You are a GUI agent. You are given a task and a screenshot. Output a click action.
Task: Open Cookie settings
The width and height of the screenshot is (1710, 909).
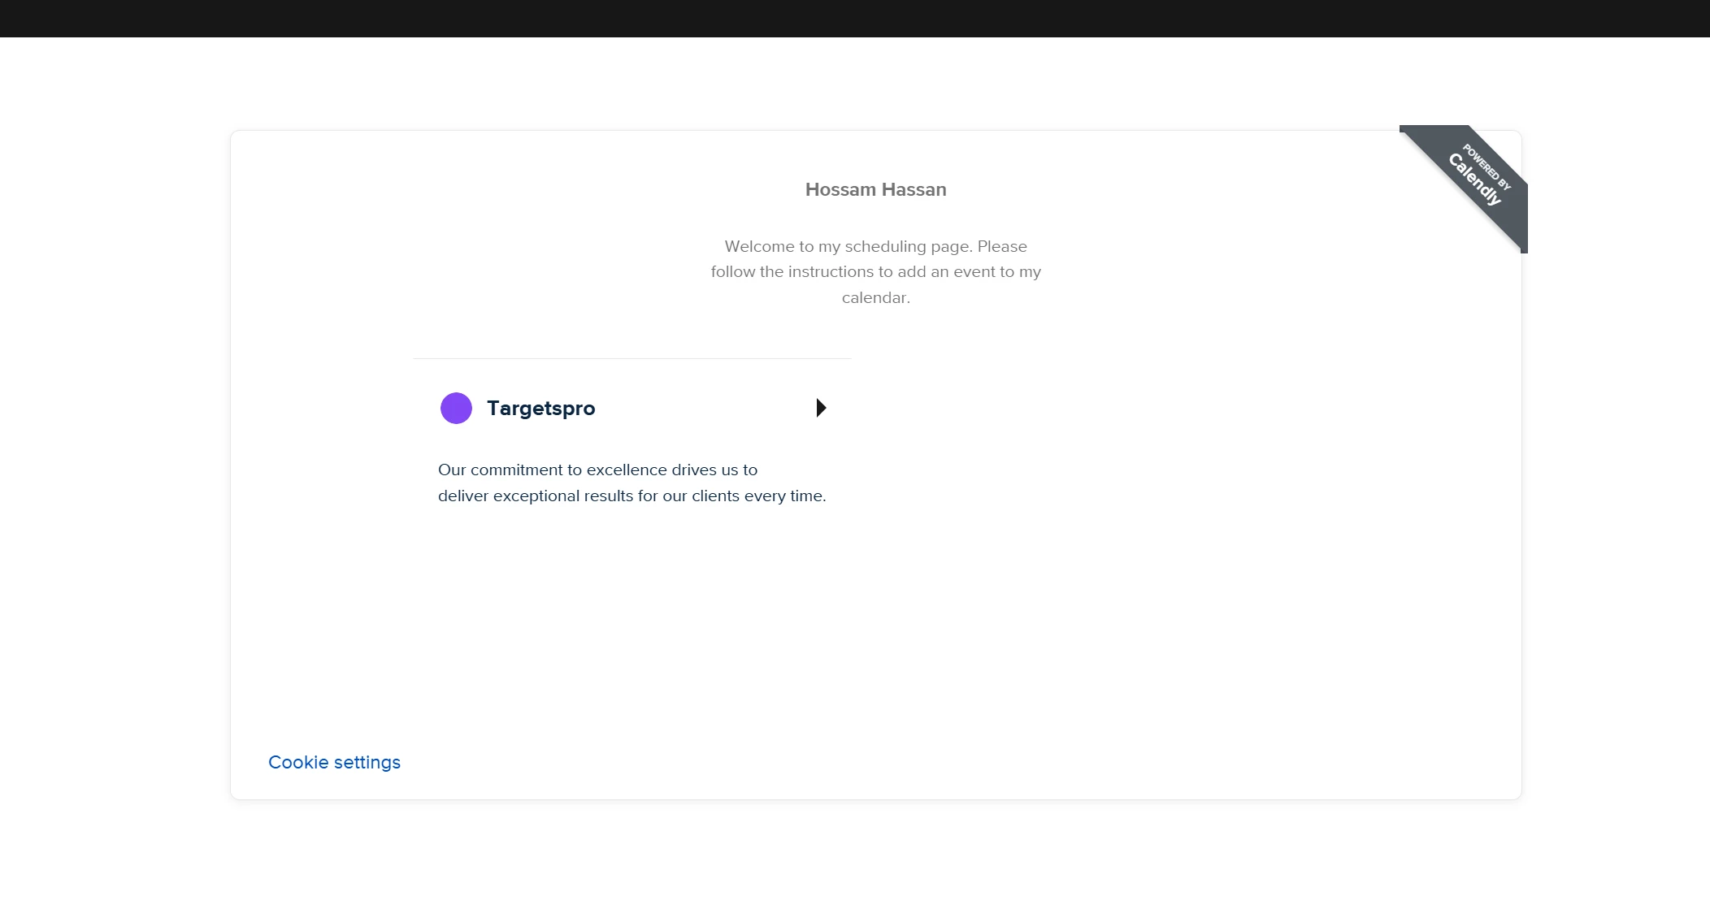pyautogui.click(x=334, y=762)
